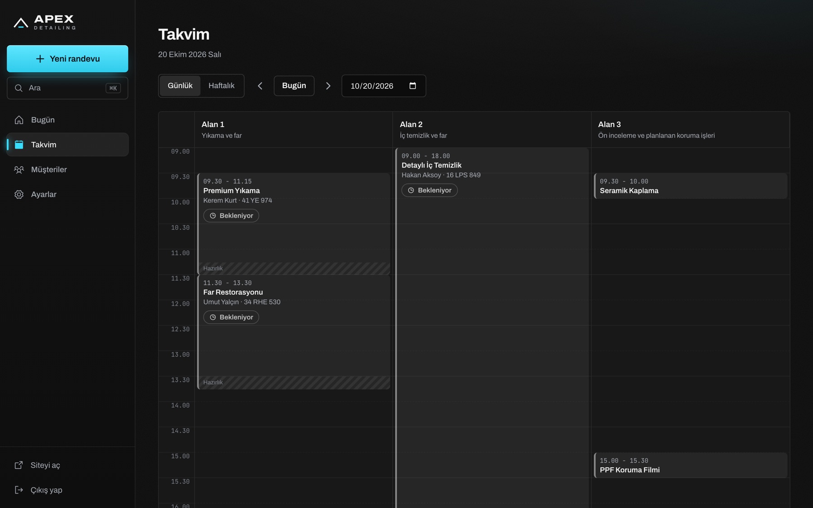Click the plus icon in Yeni randevu
The image size is (813, 508).
tap(40, 59)
